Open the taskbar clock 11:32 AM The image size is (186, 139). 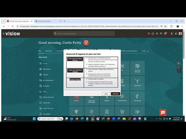pyautogui.click(x=176, y=119)
